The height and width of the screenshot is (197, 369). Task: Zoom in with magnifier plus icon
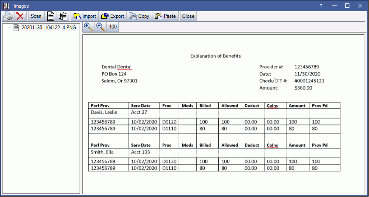coord(88,27)
